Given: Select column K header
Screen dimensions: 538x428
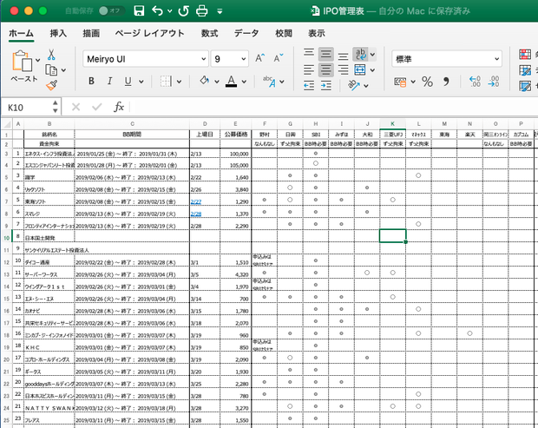Looking at the screenshot, I should coord(392,124).
